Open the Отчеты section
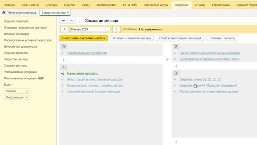Image resolution: width=257 pixels, height=145 pixels. [200, 5]
